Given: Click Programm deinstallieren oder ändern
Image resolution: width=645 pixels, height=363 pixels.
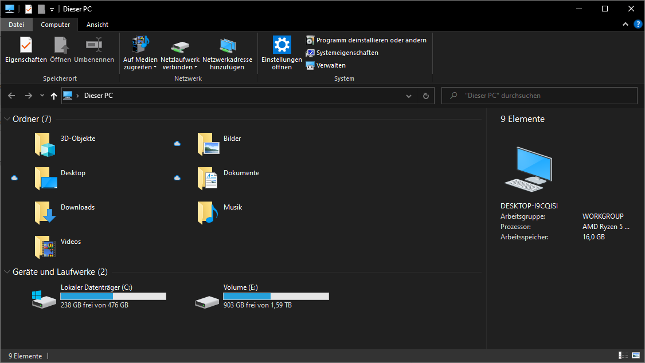Looking at the screenshot, I should pyautogui.click(x=366, y=40).
